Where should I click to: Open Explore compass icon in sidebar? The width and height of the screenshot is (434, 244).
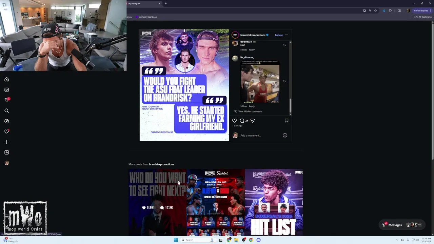tap(6, 121)
